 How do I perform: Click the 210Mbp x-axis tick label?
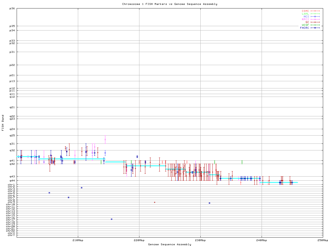click(x=78, y=240)
